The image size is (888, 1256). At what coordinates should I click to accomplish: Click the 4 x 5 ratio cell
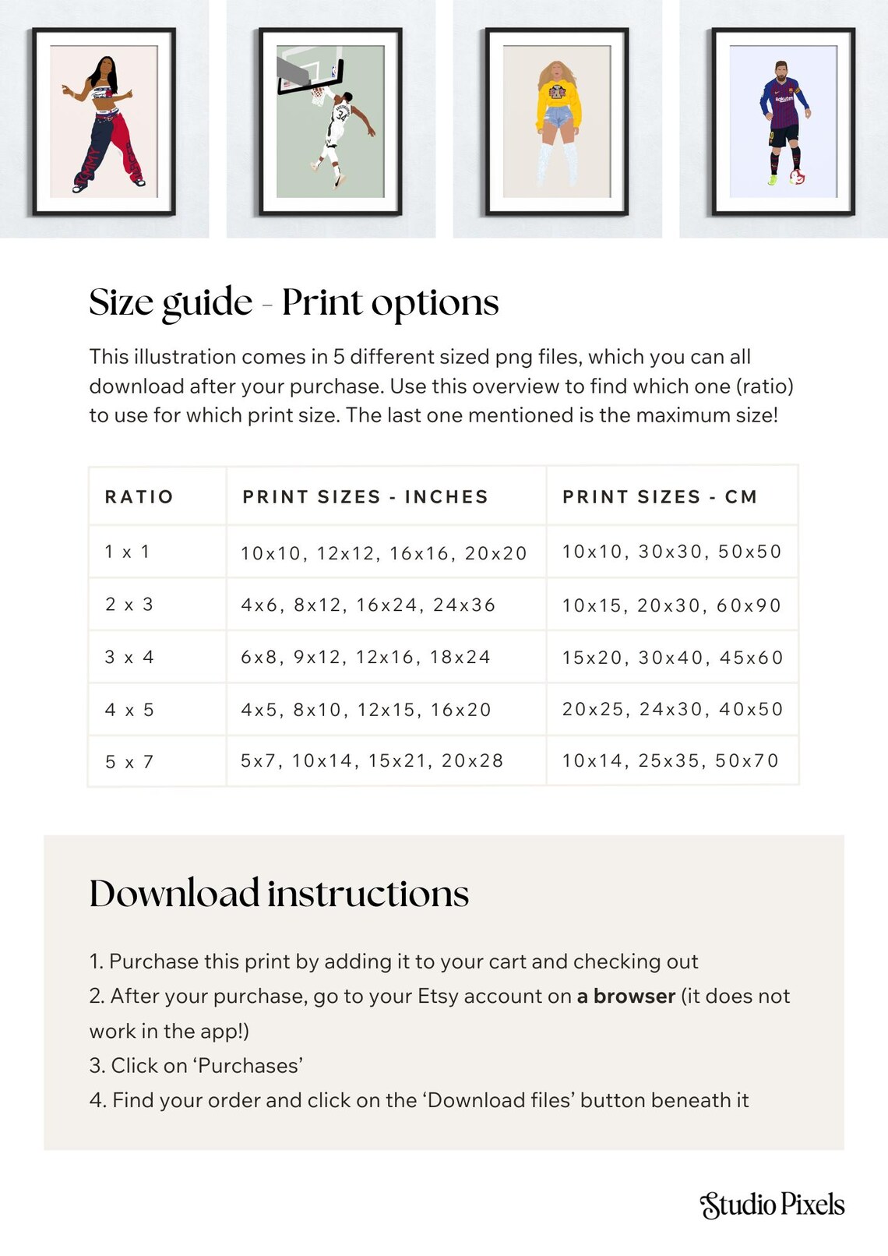[x=157, y=710]
